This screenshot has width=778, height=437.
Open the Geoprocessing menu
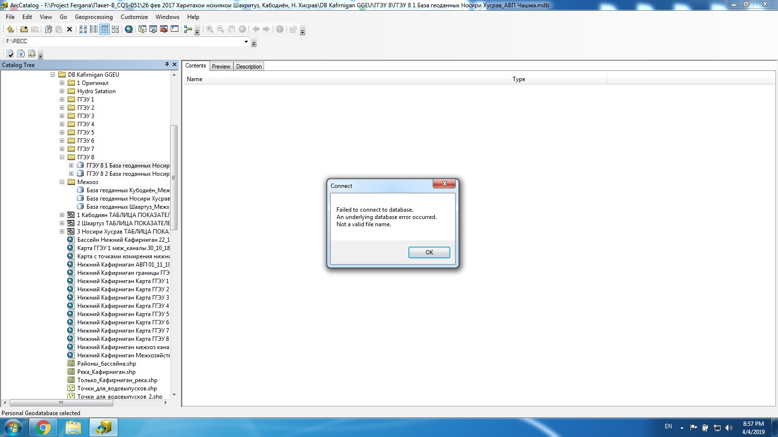(94, 17)
